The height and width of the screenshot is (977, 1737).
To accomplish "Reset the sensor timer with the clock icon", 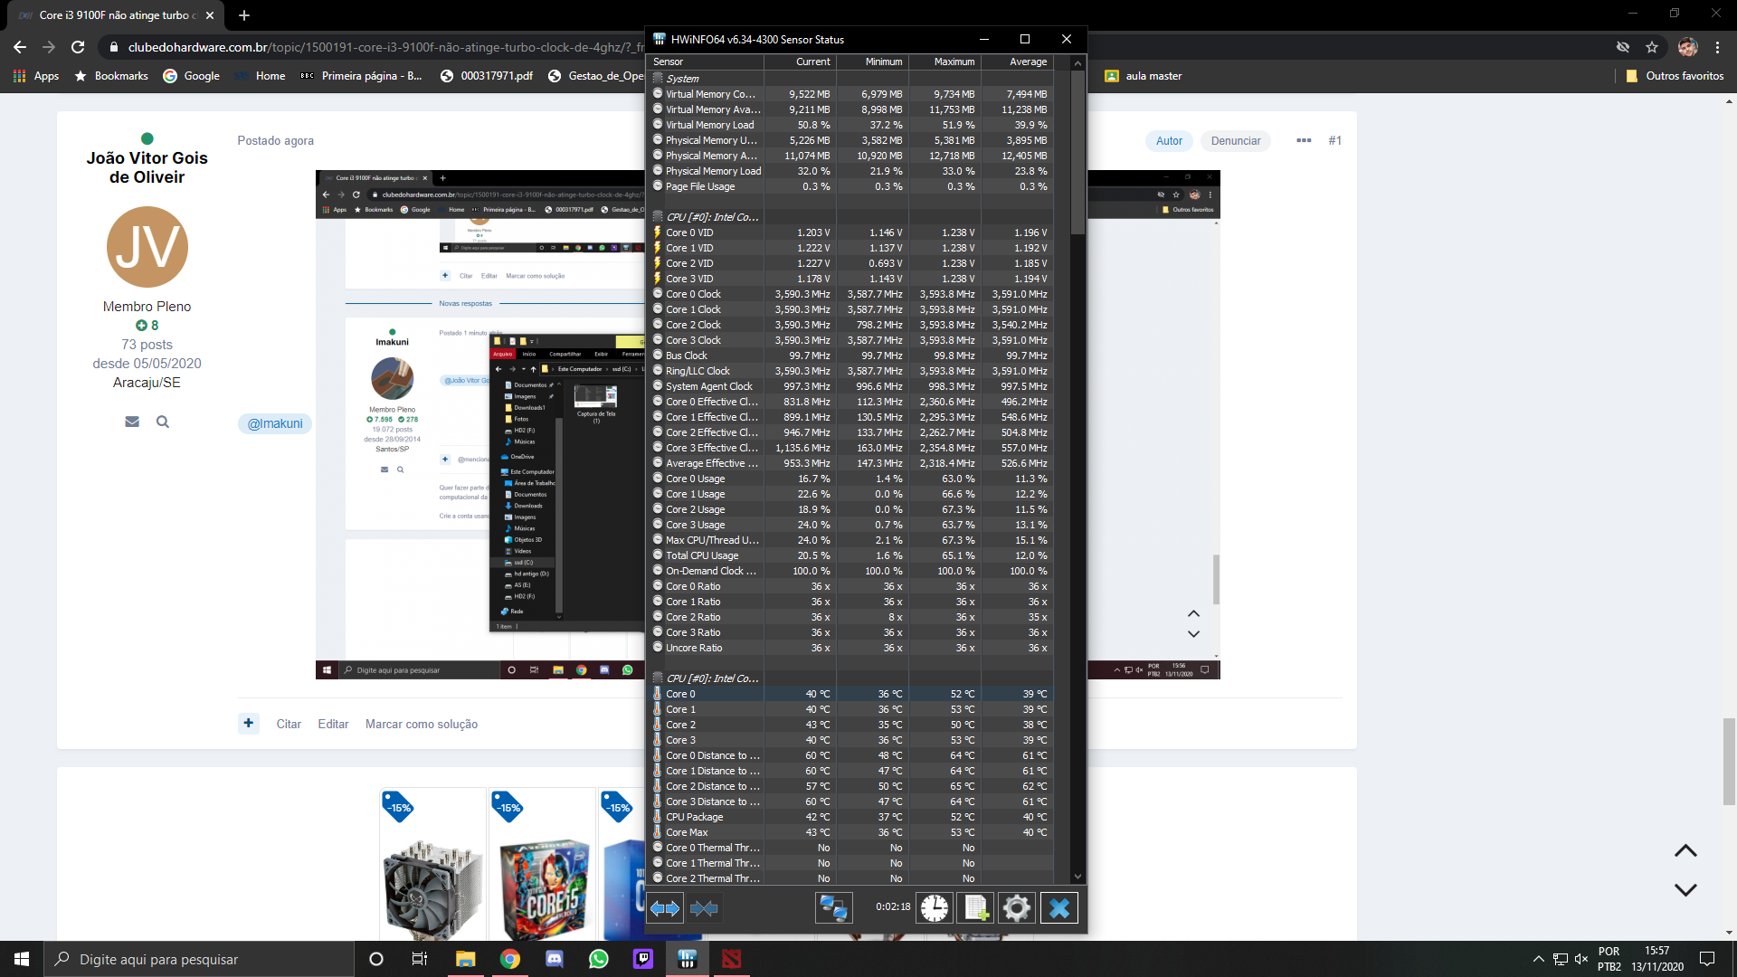I will tap(935, 907).
